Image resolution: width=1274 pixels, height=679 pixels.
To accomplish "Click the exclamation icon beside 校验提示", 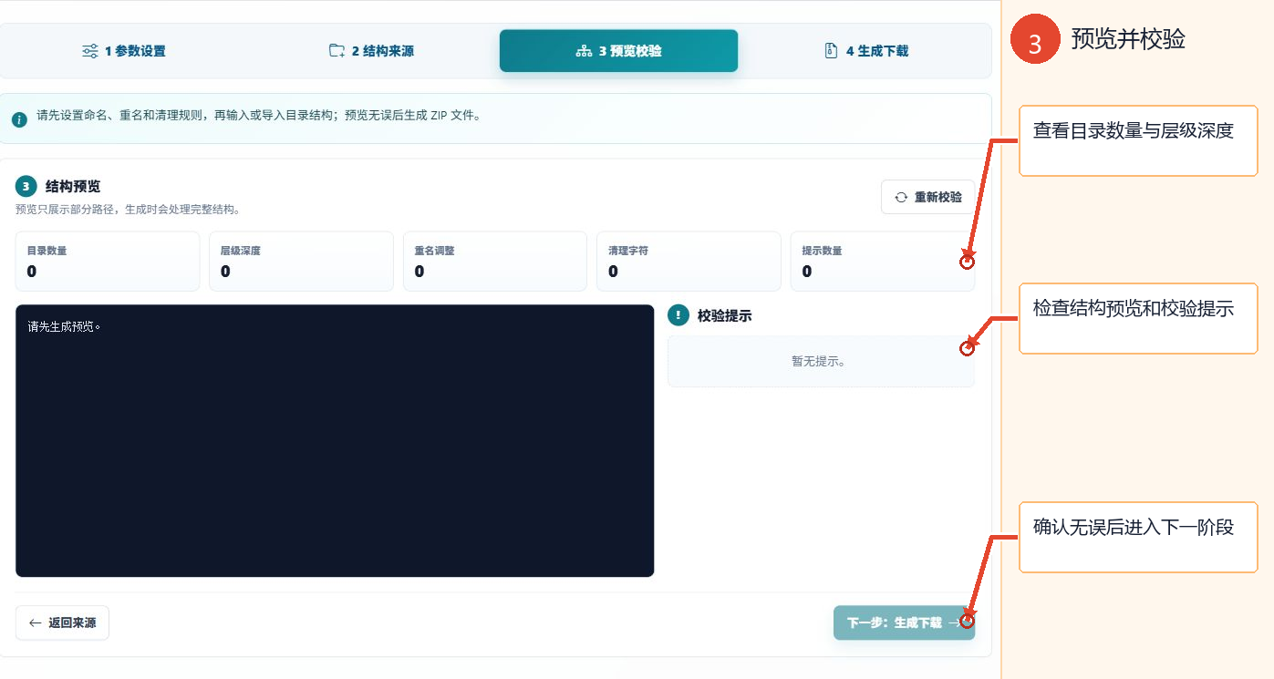I will click(678, 315).
